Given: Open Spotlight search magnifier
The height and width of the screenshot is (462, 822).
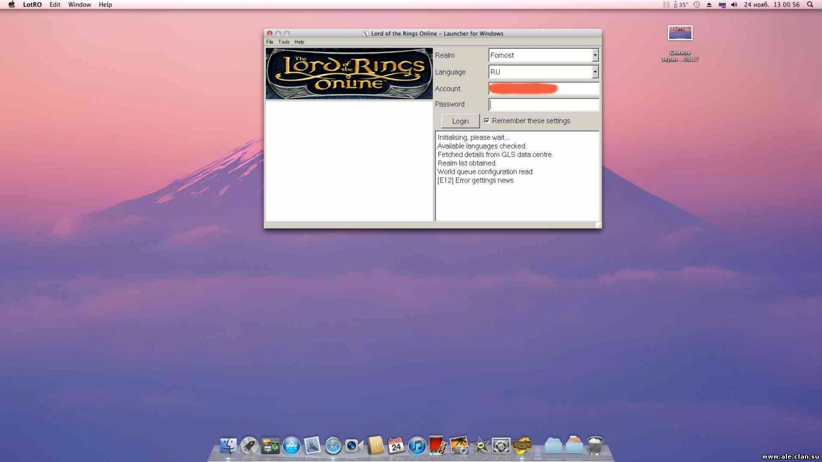Looking at the screenshot, I should pos(810,4).
